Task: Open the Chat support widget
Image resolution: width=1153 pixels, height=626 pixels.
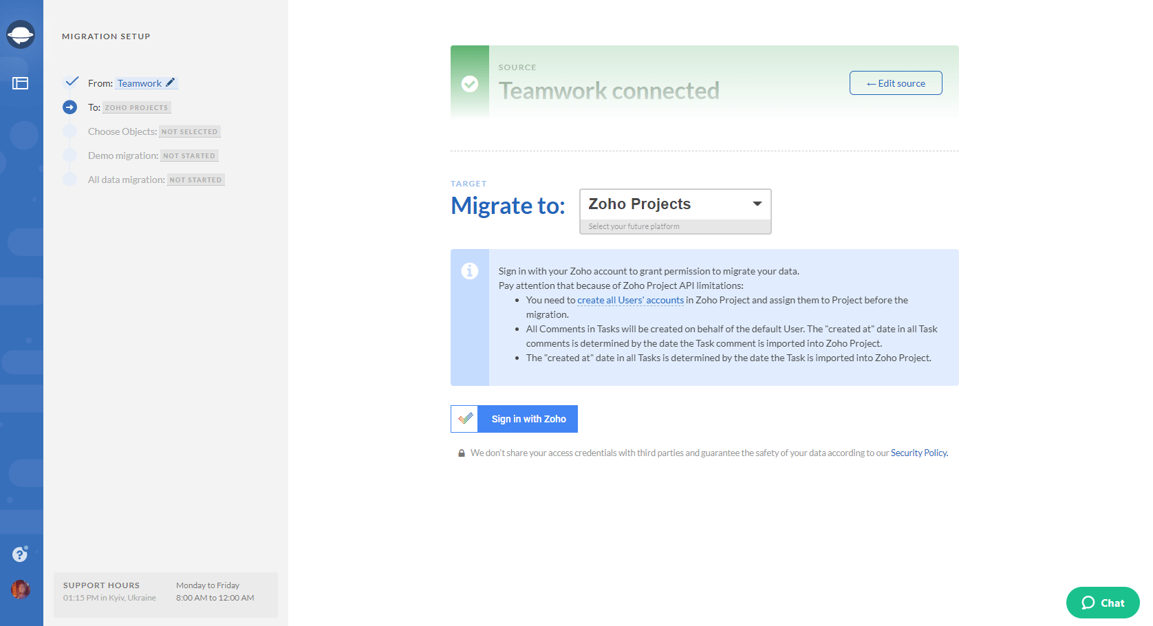Action: [1103, 603]
